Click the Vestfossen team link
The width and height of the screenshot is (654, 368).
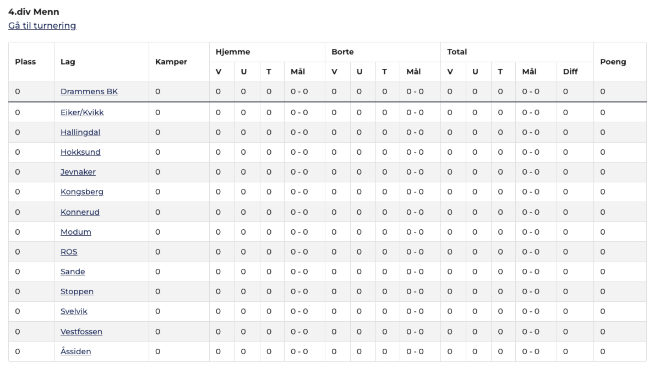tap(81, 332)
